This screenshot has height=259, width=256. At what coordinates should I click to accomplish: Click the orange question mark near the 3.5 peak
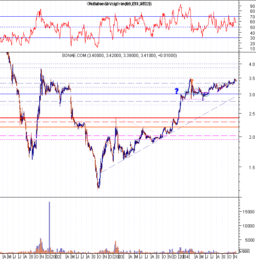pyautogui.click(x=192, y=81)
